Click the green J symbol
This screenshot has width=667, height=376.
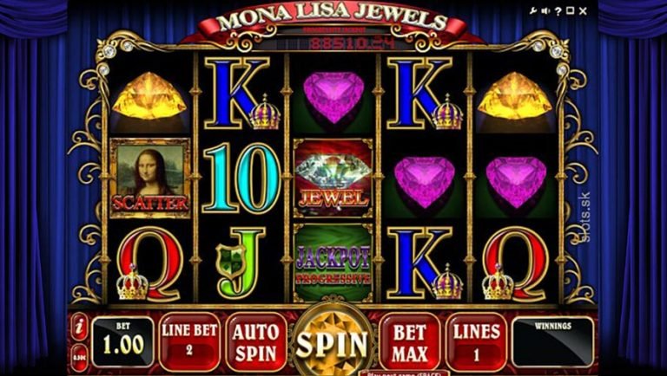click(x=241, y=263)
